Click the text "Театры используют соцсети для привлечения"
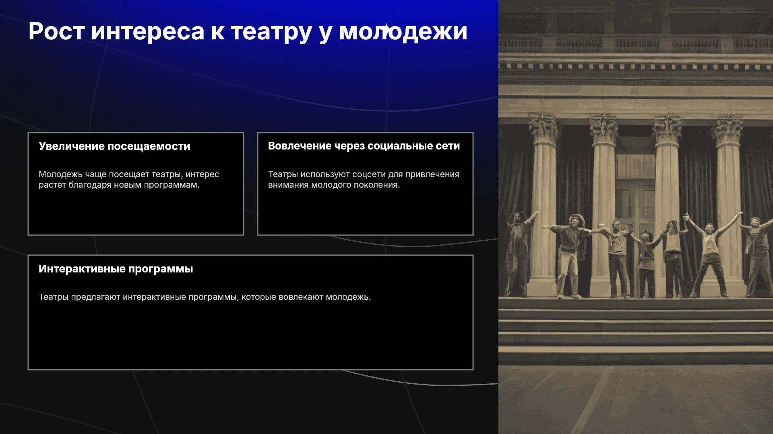The width and height of the screenshot is (773, 434). 364,174
